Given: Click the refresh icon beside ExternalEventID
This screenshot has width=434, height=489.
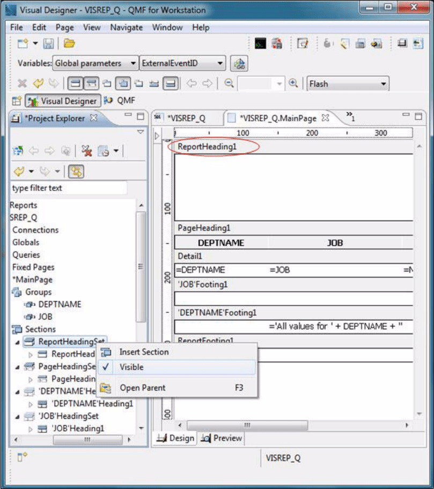Looking at the screenshot, I should [x=239, y=63].
